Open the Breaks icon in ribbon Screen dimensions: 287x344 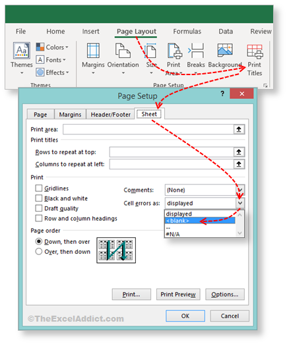click(196, 51)
